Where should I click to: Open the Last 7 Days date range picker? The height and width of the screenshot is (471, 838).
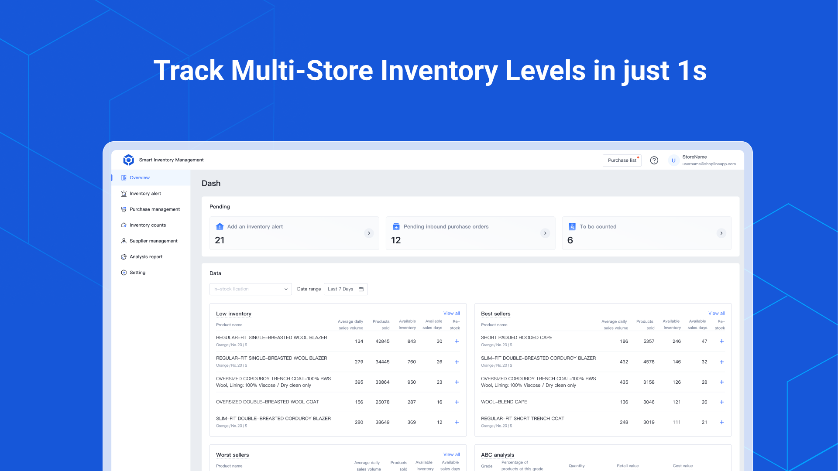[346, 289]
